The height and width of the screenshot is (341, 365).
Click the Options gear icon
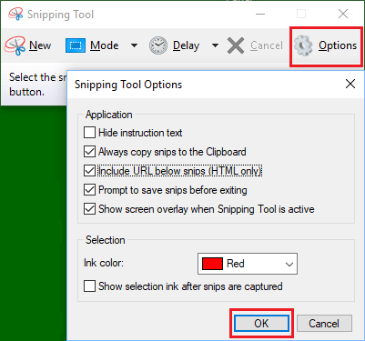coord(303,45)
